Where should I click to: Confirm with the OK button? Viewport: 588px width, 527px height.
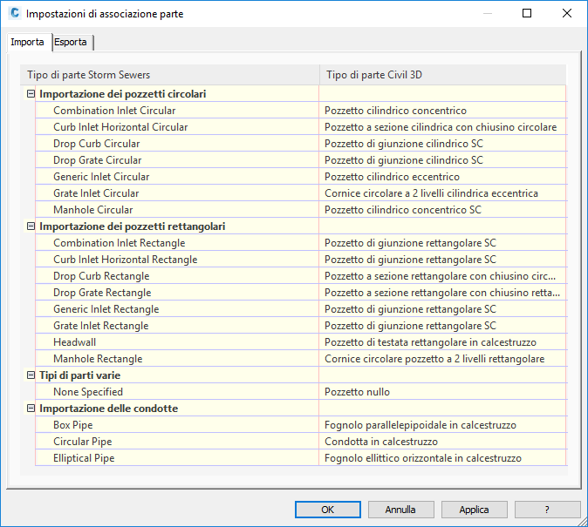[328, 510]
